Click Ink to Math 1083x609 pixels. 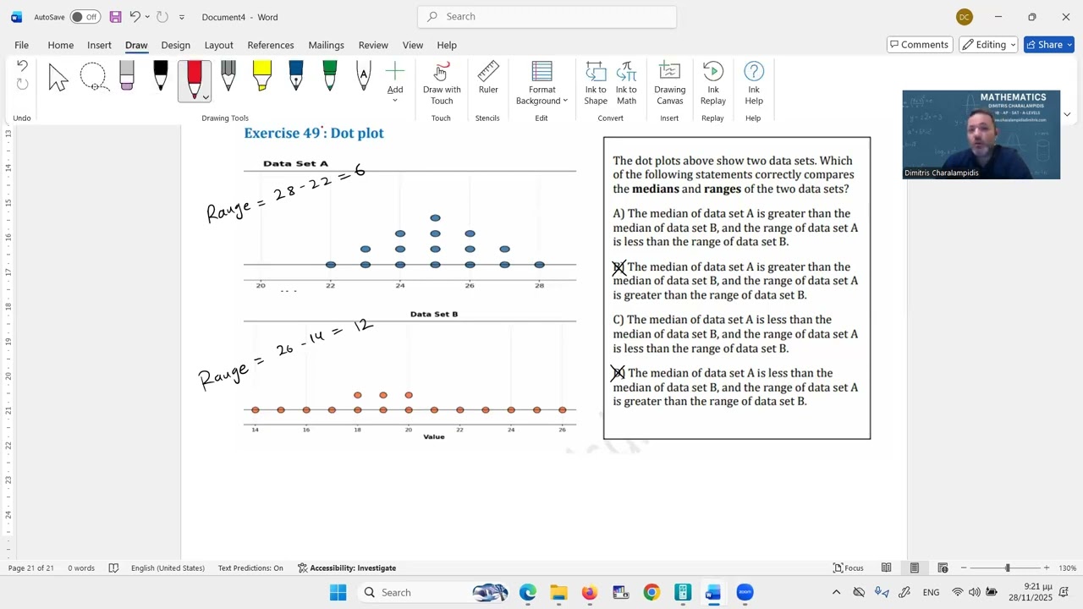click(626, 83)
